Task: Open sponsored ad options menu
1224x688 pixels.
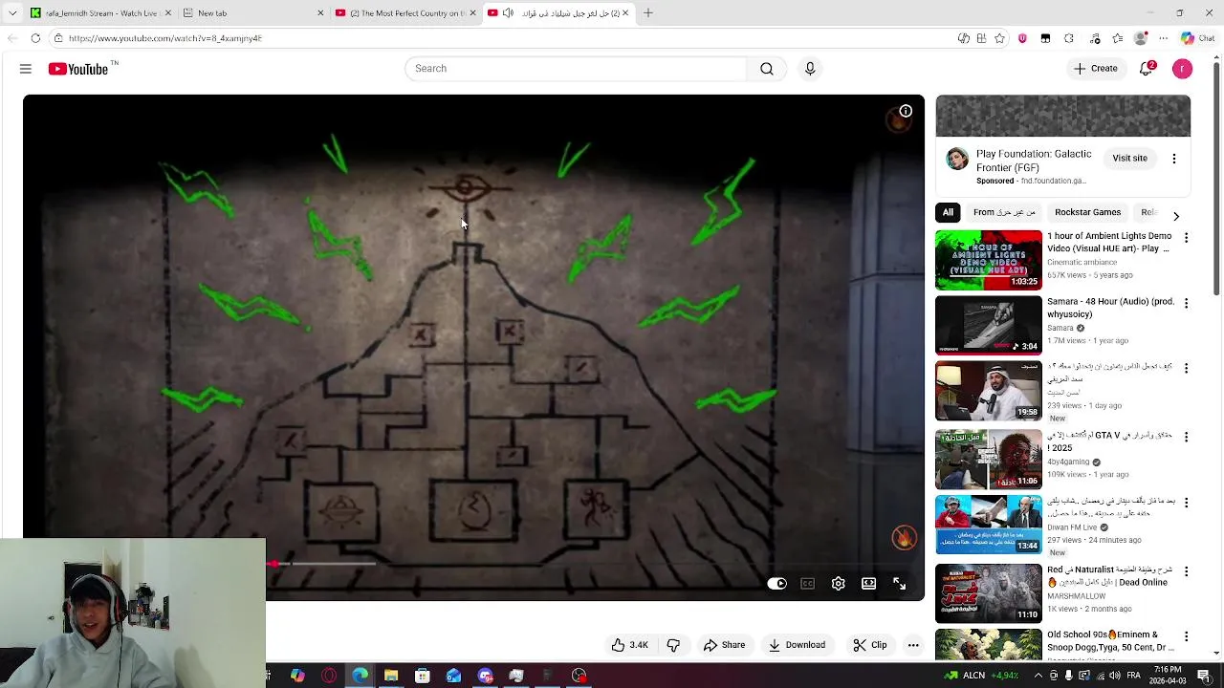Action: pos(1174,159)
